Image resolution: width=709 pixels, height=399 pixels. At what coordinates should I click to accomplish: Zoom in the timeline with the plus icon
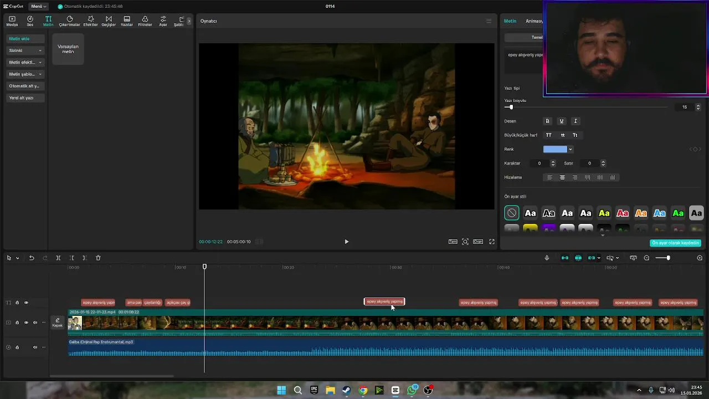(x=700, y=258)
